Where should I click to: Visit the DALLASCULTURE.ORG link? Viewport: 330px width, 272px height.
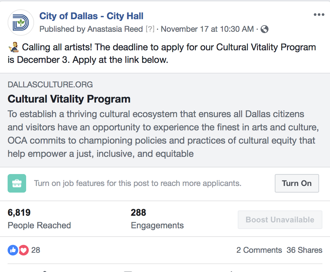[50, 85]
